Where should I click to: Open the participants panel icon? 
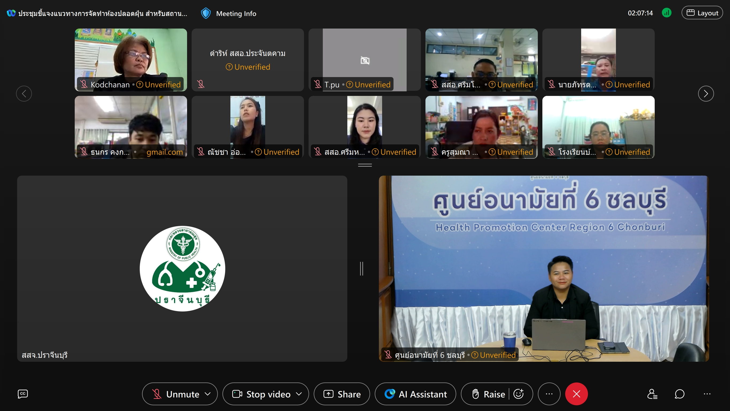click(x=652, y=394)
